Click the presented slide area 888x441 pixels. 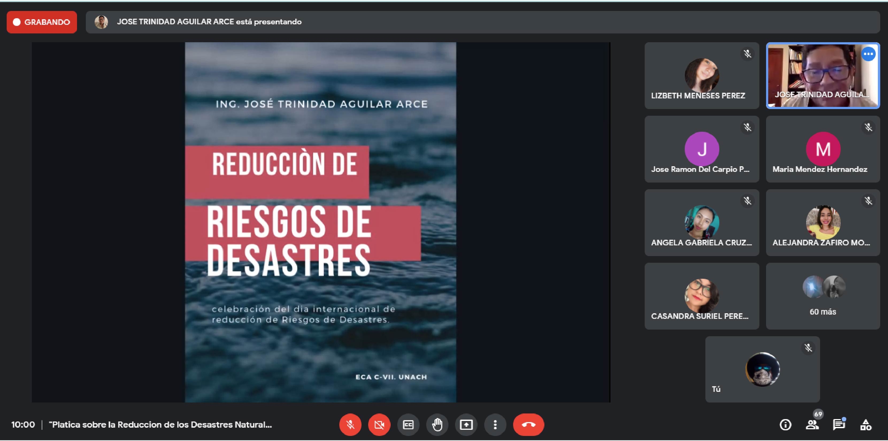click(321, 222)
